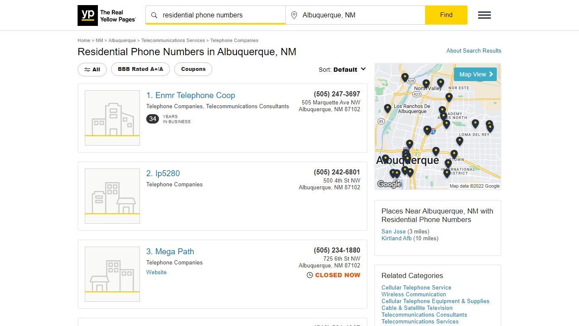Click the Enmr Telephone Coop placeholder image
Screen dimensions: 579x326
[x=112, y=118]
